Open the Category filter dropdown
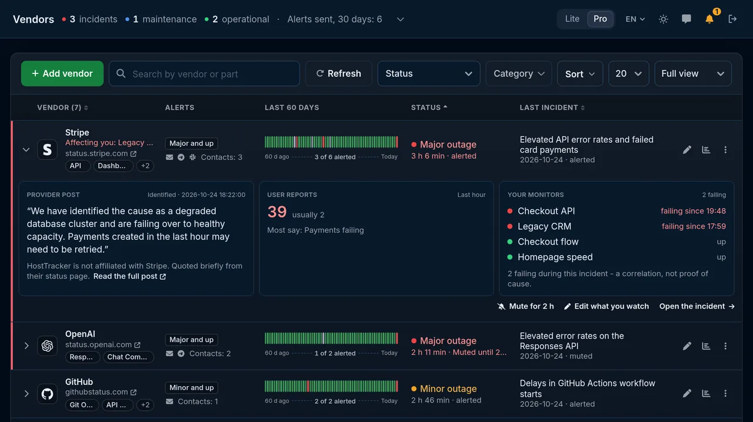The width and height of the screenshot is (753, 422). tap(519, 73)
